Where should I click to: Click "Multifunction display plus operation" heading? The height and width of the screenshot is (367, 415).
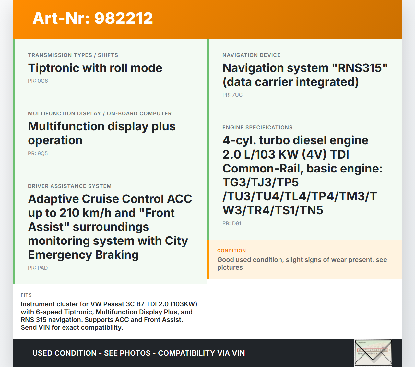click(102, 133)
